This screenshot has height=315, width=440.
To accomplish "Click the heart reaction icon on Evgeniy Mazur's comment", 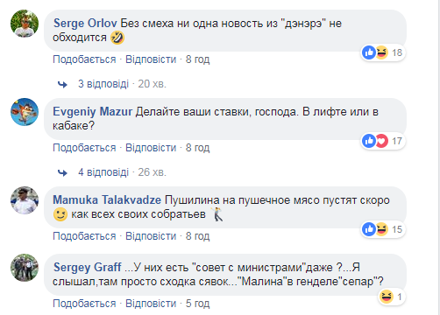I will click(381, 141).
